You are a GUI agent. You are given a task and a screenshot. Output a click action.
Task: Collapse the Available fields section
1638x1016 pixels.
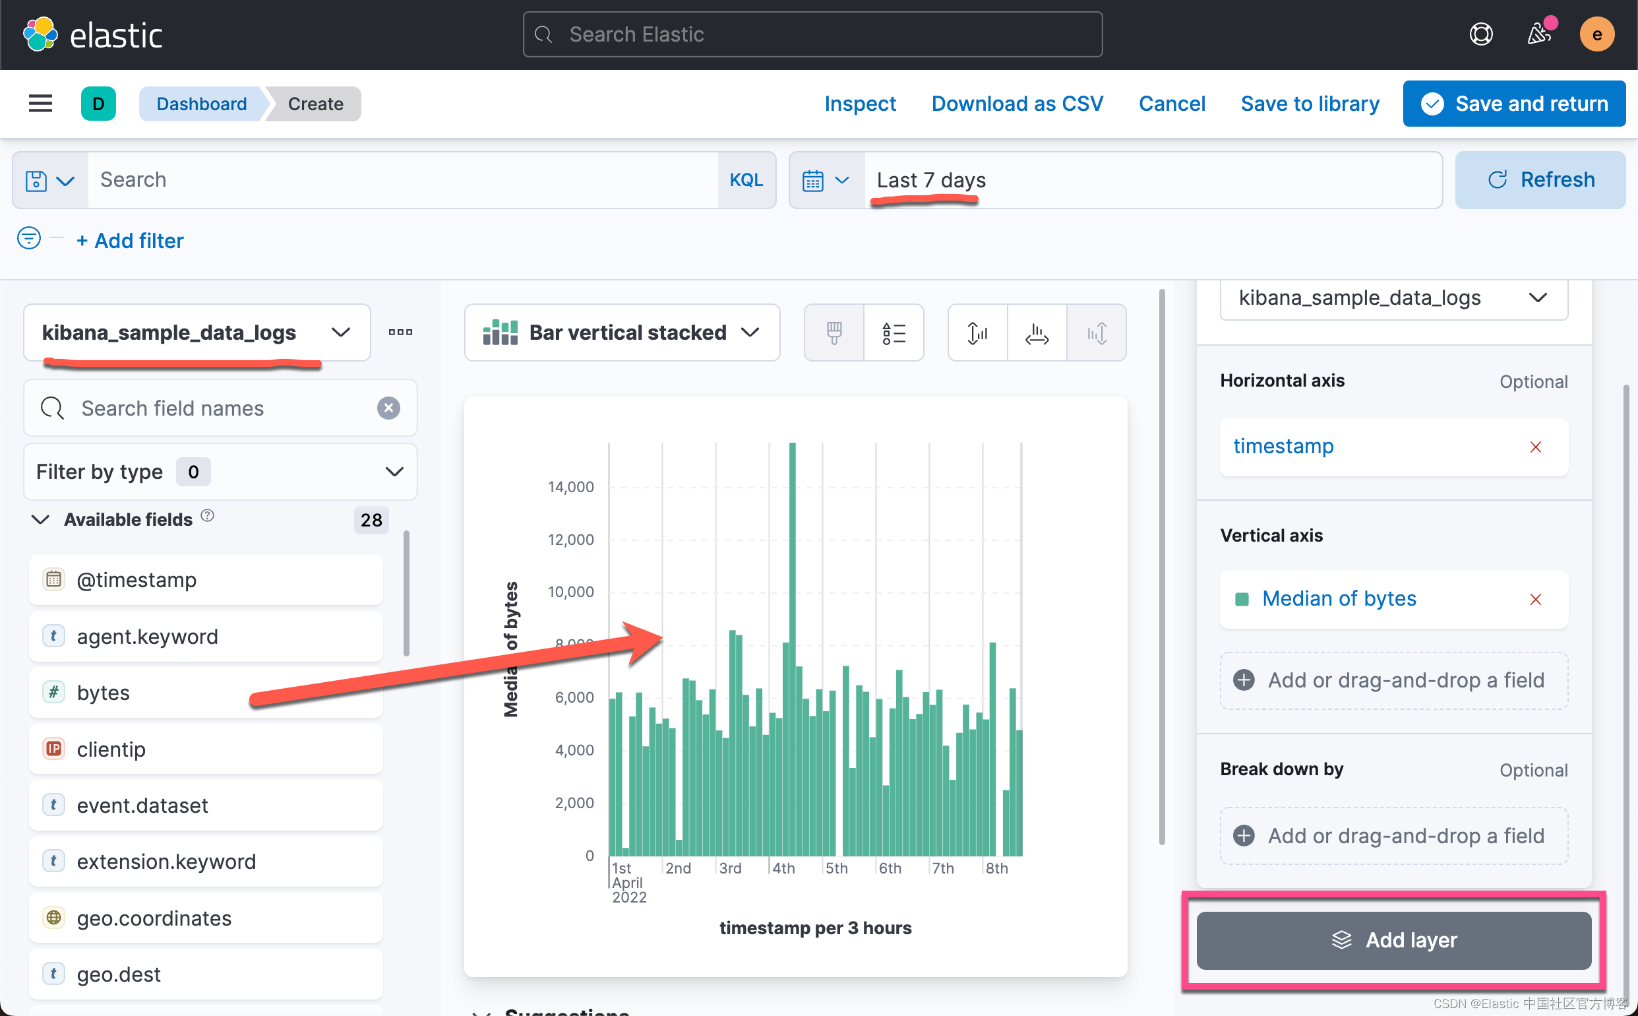click(41, 519)
